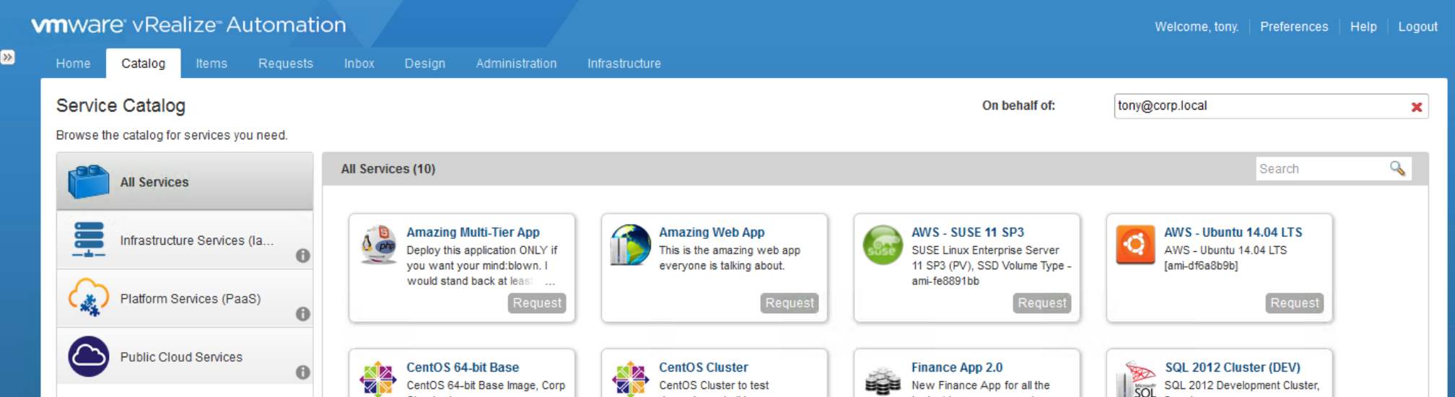Request AWS - SUSE 11 SP3

1042,303
